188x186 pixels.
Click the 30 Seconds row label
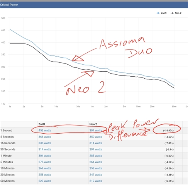click(x=8, y=150)
